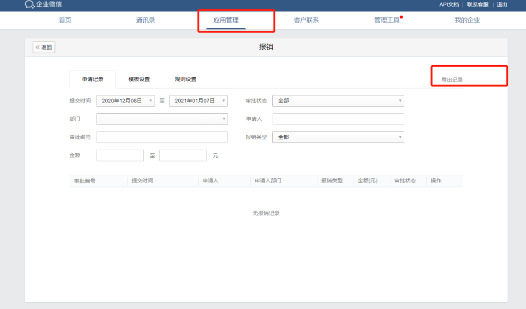This screenshot has width=526, height=309.
Task: Click 退出 to log out
Action: 502,4
